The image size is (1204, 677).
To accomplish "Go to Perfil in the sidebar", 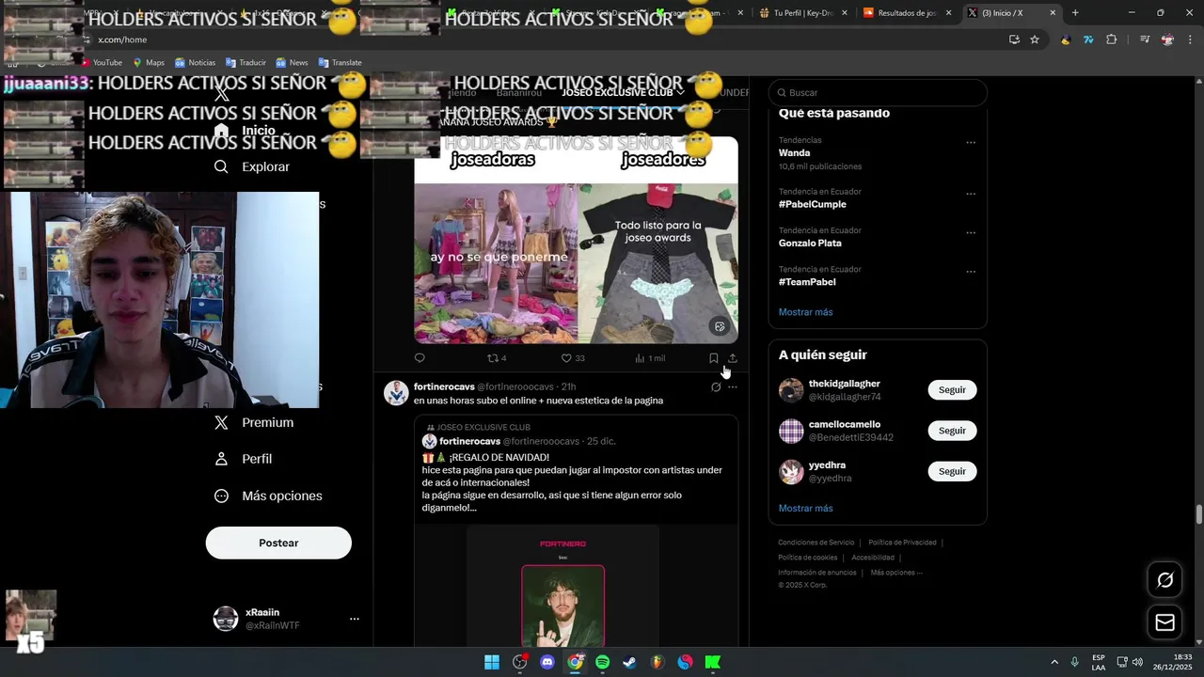I will 243,459.
